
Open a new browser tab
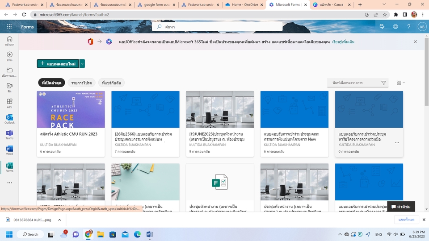[360, 4]
